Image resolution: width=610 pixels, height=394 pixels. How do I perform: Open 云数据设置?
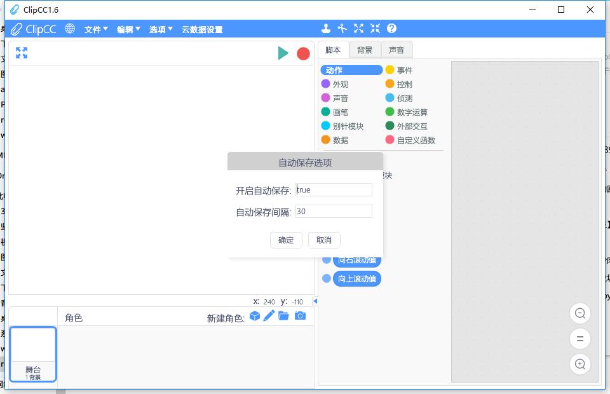tap(202, 30)
